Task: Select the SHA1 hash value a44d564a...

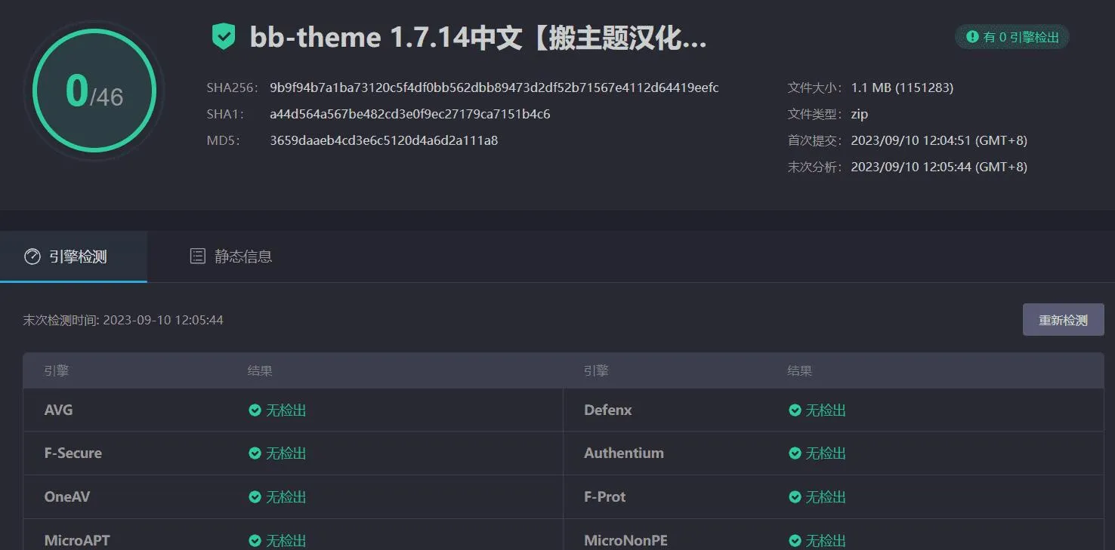Action: (x=410, y=114)
